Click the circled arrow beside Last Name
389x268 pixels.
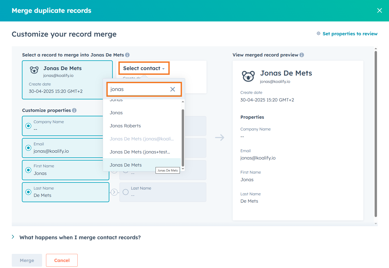click(114, 192)
